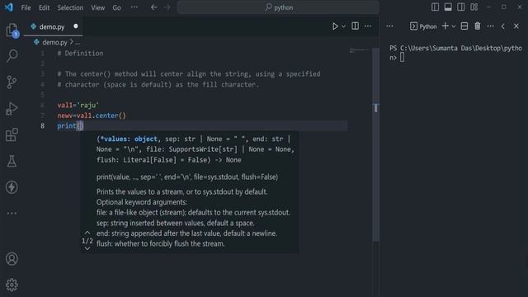Split the editor to the right
This screenshot has height=297, width=528.
pyautogui.click(x=356, y=26)
